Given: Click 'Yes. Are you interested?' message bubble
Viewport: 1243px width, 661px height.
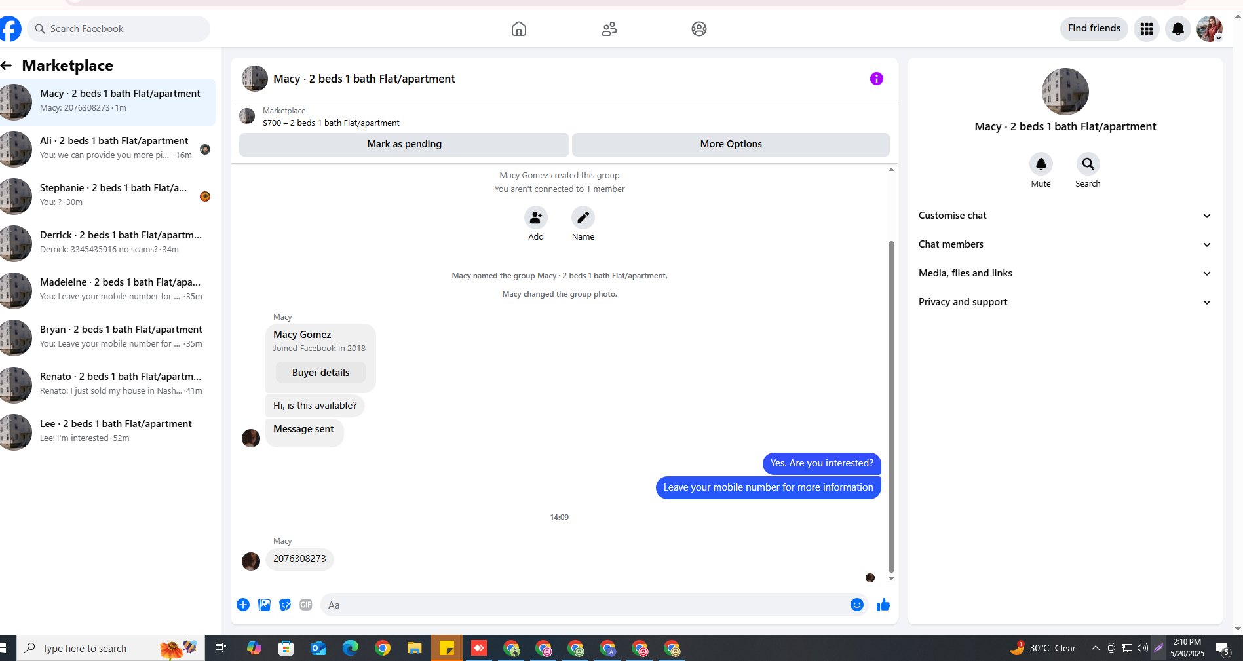Looking at the screenshot, I should [x=822, y=463].
